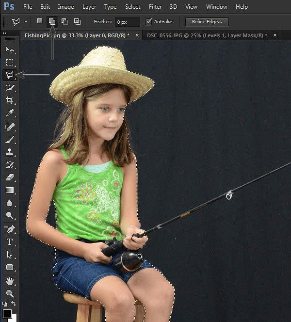This screenshot has height=322, width=291.
Task: Select the Crop tool
Action: pyautogui.click(x=10, y=100)
